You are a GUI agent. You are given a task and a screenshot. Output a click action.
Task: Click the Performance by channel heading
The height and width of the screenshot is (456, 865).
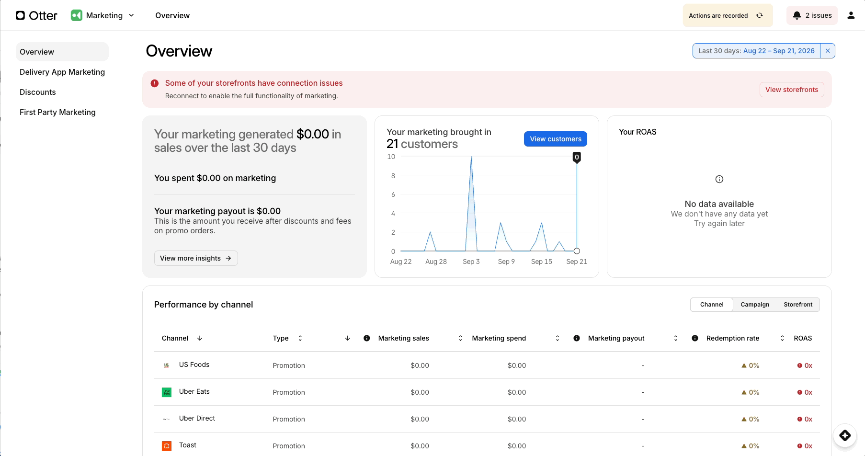pyautogui.click(x=204, y=305)
